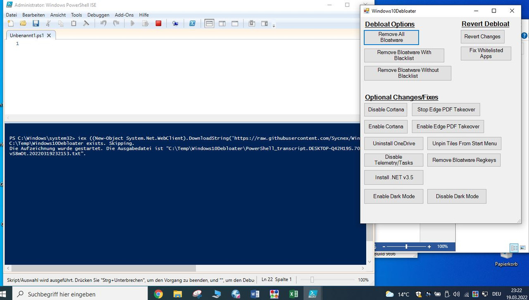529x300 pixels.
Task: Click Stop Edge PDF Takeover
Action: (446, 110)
